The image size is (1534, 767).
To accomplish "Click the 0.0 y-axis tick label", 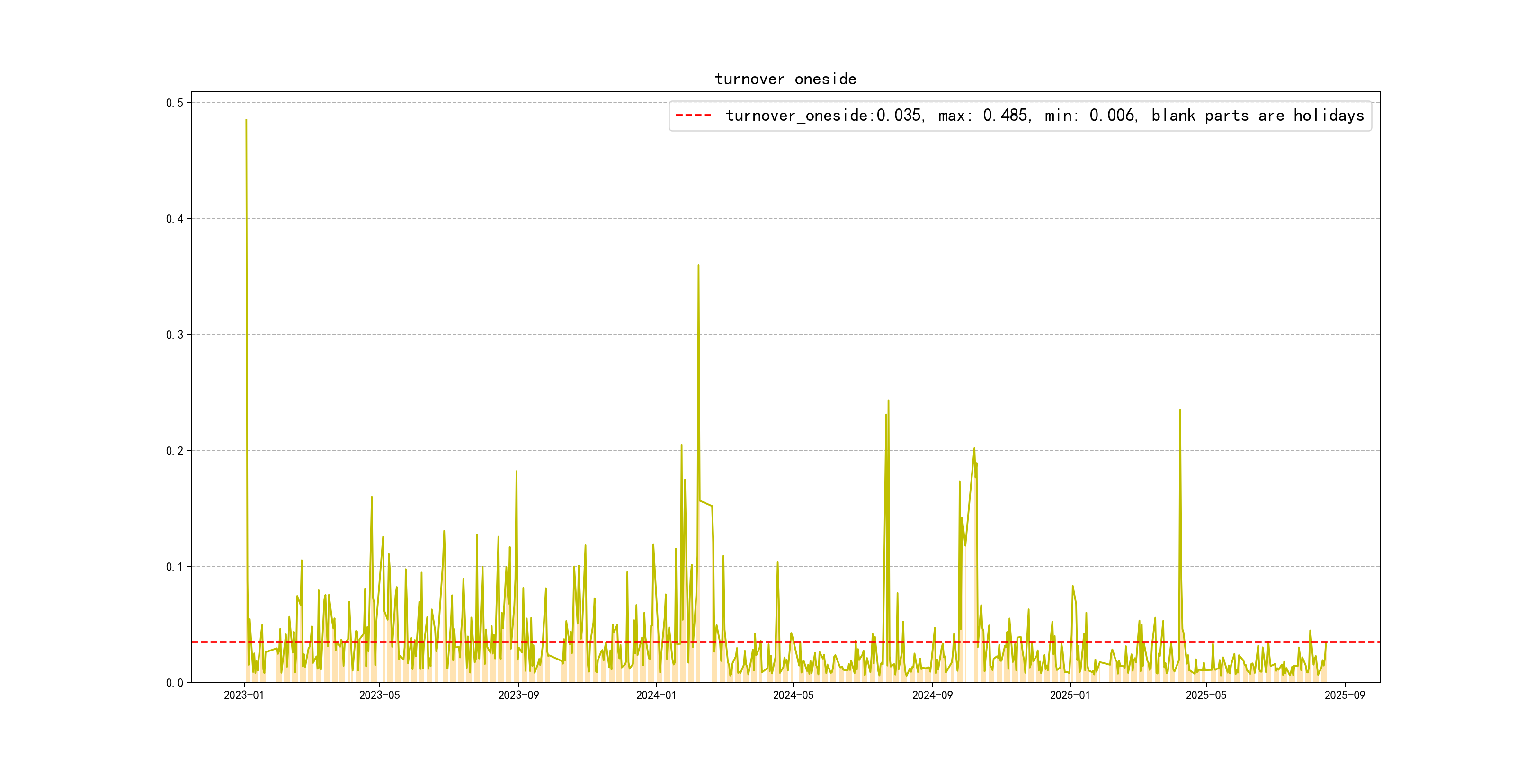I will pos(175,683).
